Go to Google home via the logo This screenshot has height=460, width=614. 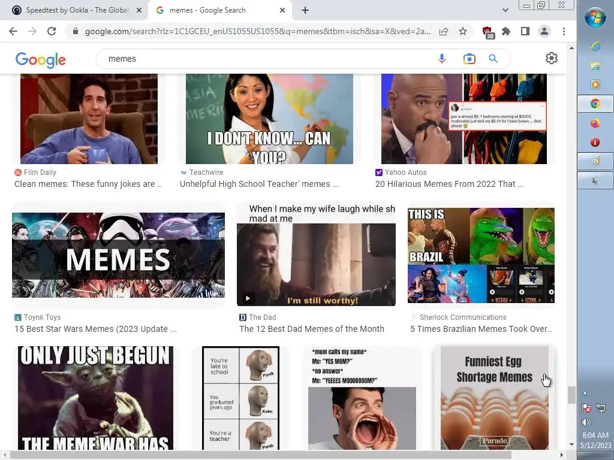(40, 60)
